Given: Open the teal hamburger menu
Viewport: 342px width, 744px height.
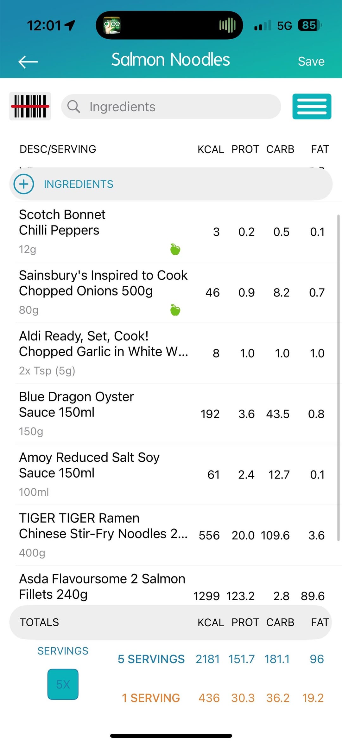Looking at the screenshot, I should point(312,107).
